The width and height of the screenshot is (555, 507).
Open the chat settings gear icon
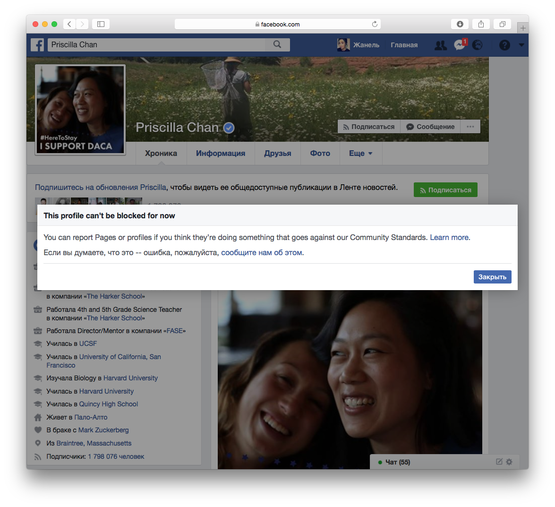(509, 462)
